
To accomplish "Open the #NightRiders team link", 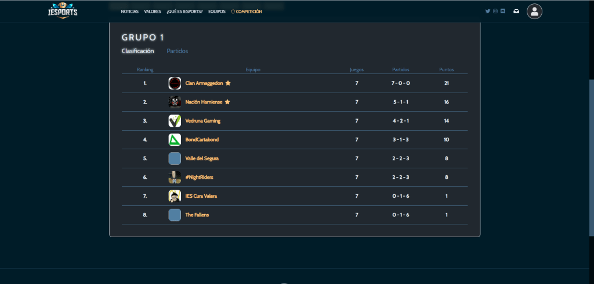I will point(199,177).
